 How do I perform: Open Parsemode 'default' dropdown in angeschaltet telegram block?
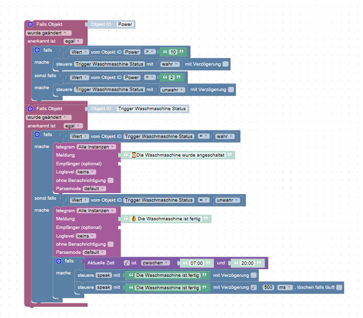point(94,189)
